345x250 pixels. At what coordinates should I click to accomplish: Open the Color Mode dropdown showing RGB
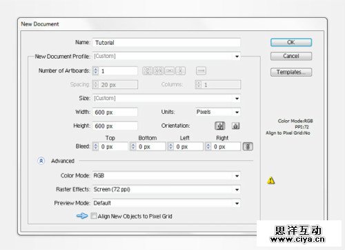(x=166, y=175)
